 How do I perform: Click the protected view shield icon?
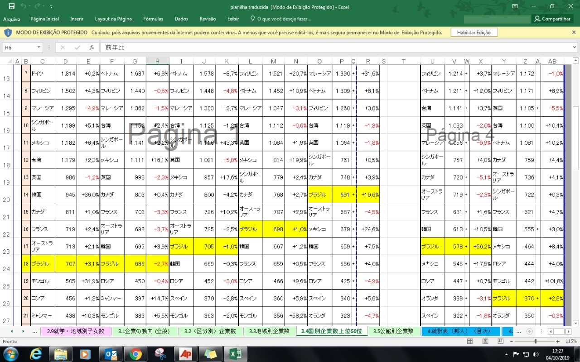pyautogui.click(x=8, y=33)
